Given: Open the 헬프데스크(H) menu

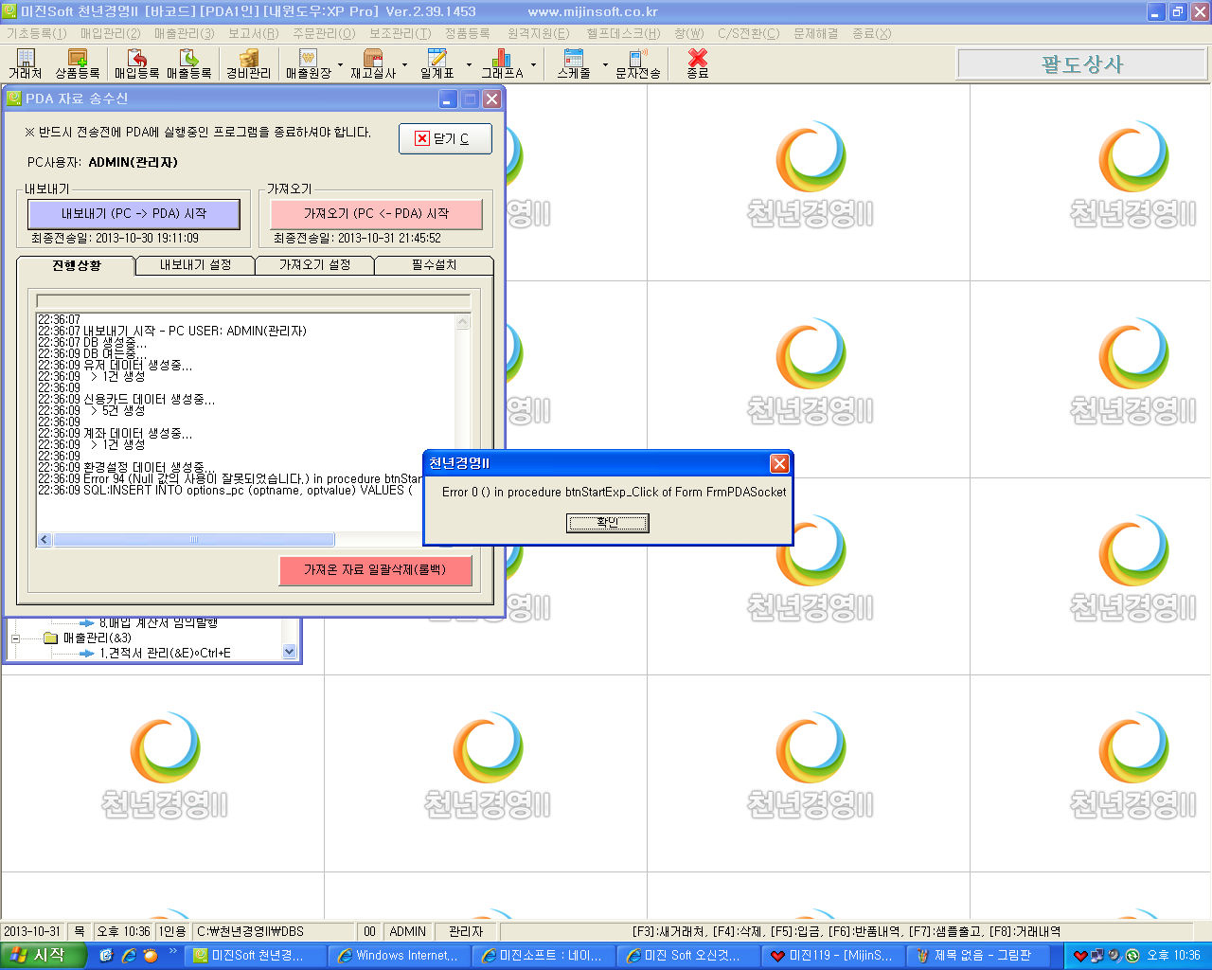Looking at the screenshot, I should point(623,33).
